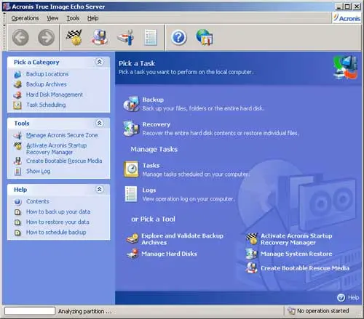This screenshot has height=319, width=364.
Task: Click the Create Bootable Rescue Media toolbar icon
Action: (x=100, y=38)
